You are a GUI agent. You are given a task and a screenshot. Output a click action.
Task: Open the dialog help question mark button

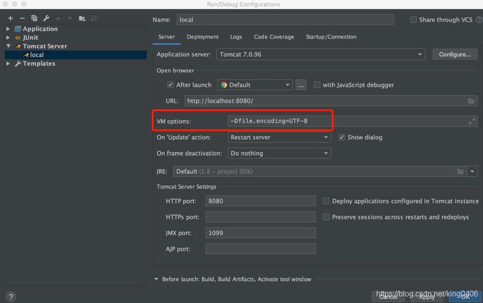tap(11, 297)
